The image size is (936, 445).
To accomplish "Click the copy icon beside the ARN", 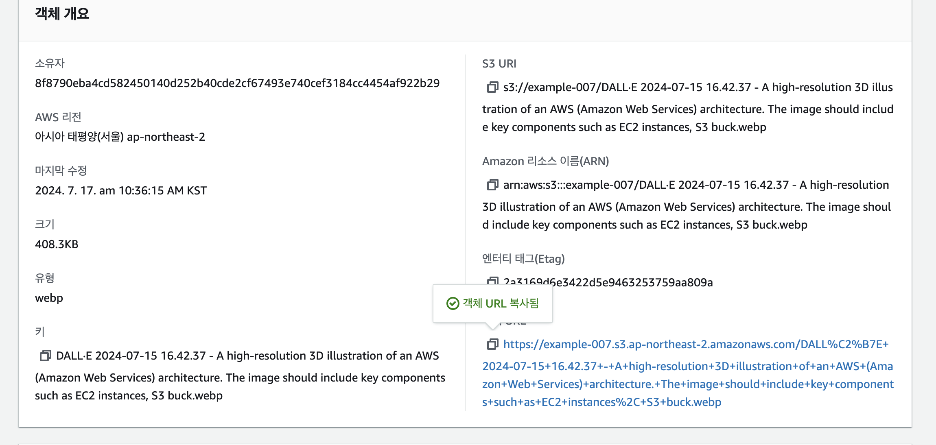I will point(492,185).
